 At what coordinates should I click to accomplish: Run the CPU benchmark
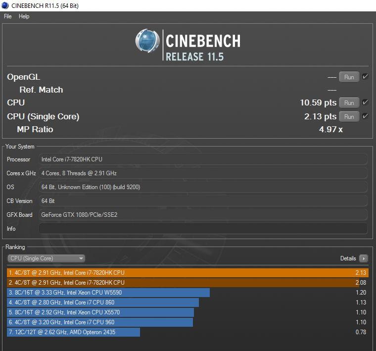point(349,102)
